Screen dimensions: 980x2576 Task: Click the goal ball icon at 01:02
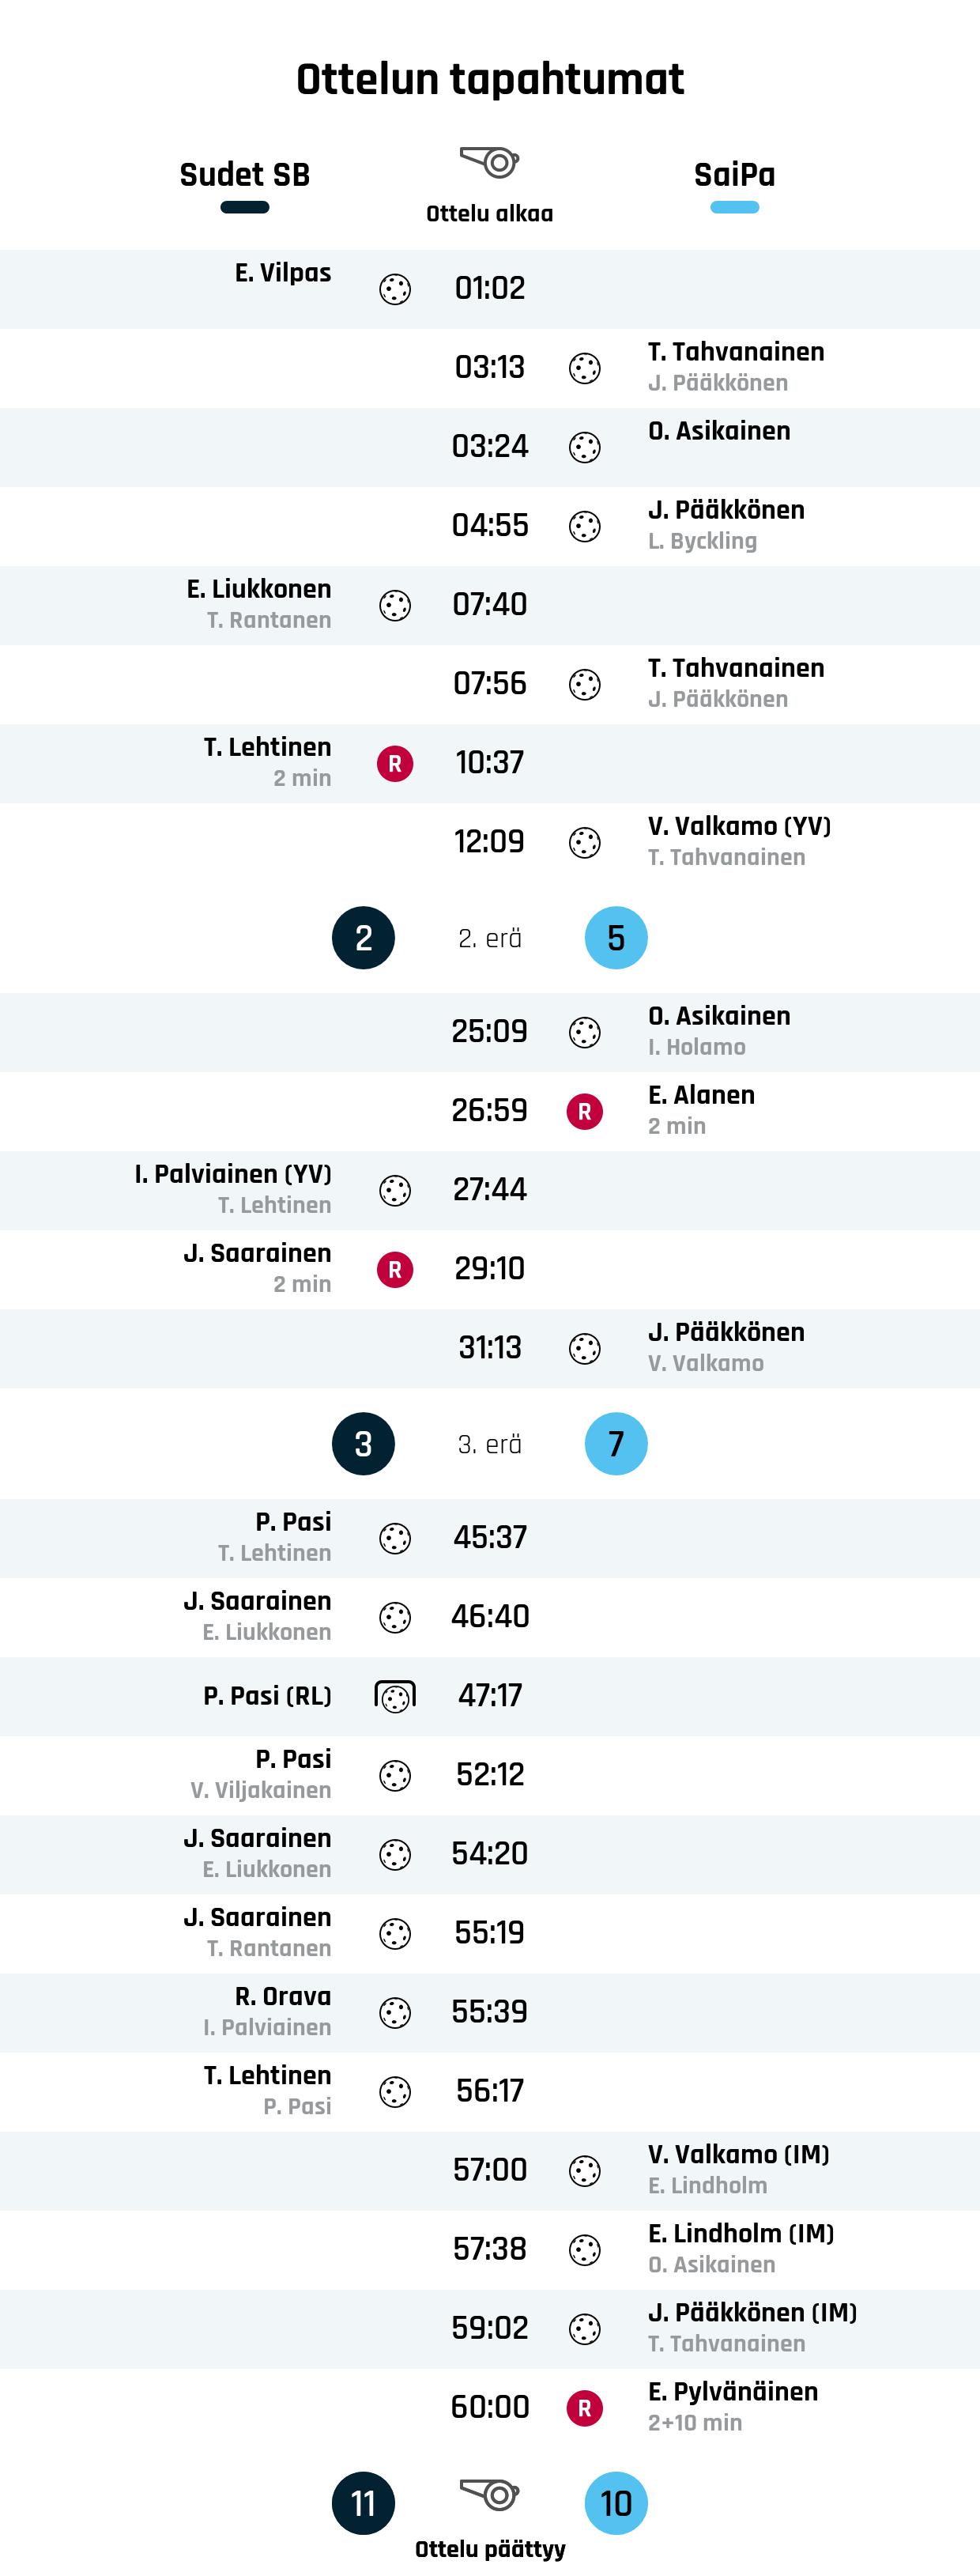395,289
